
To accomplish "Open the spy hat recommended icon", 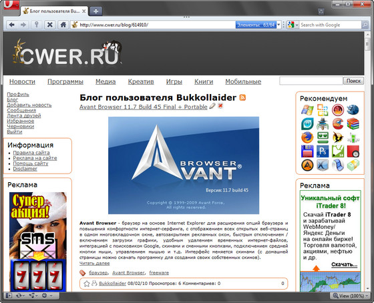I will pyautogui.click(x=323, y=123).
